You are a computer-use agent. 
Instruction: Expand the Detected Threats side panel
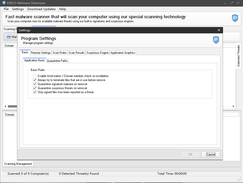click(x=238, y=56)
